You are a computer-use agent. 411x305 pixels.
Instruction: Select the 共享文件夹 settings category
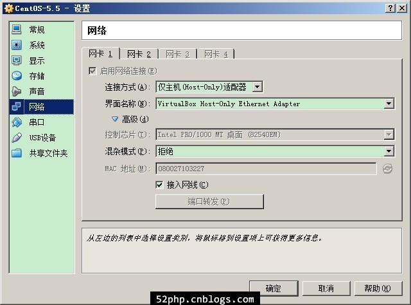point(41,153)
